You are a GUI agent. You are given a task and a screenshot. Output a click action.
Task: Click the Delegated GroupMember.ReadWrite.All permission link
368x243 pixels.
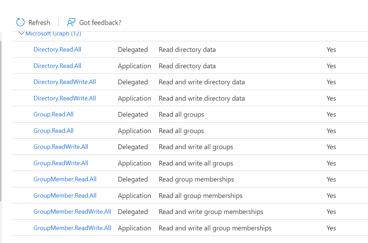(x=72, y=212)
